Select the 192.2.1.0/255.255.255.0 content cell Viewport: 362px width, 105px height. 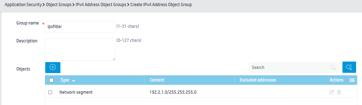173,92
